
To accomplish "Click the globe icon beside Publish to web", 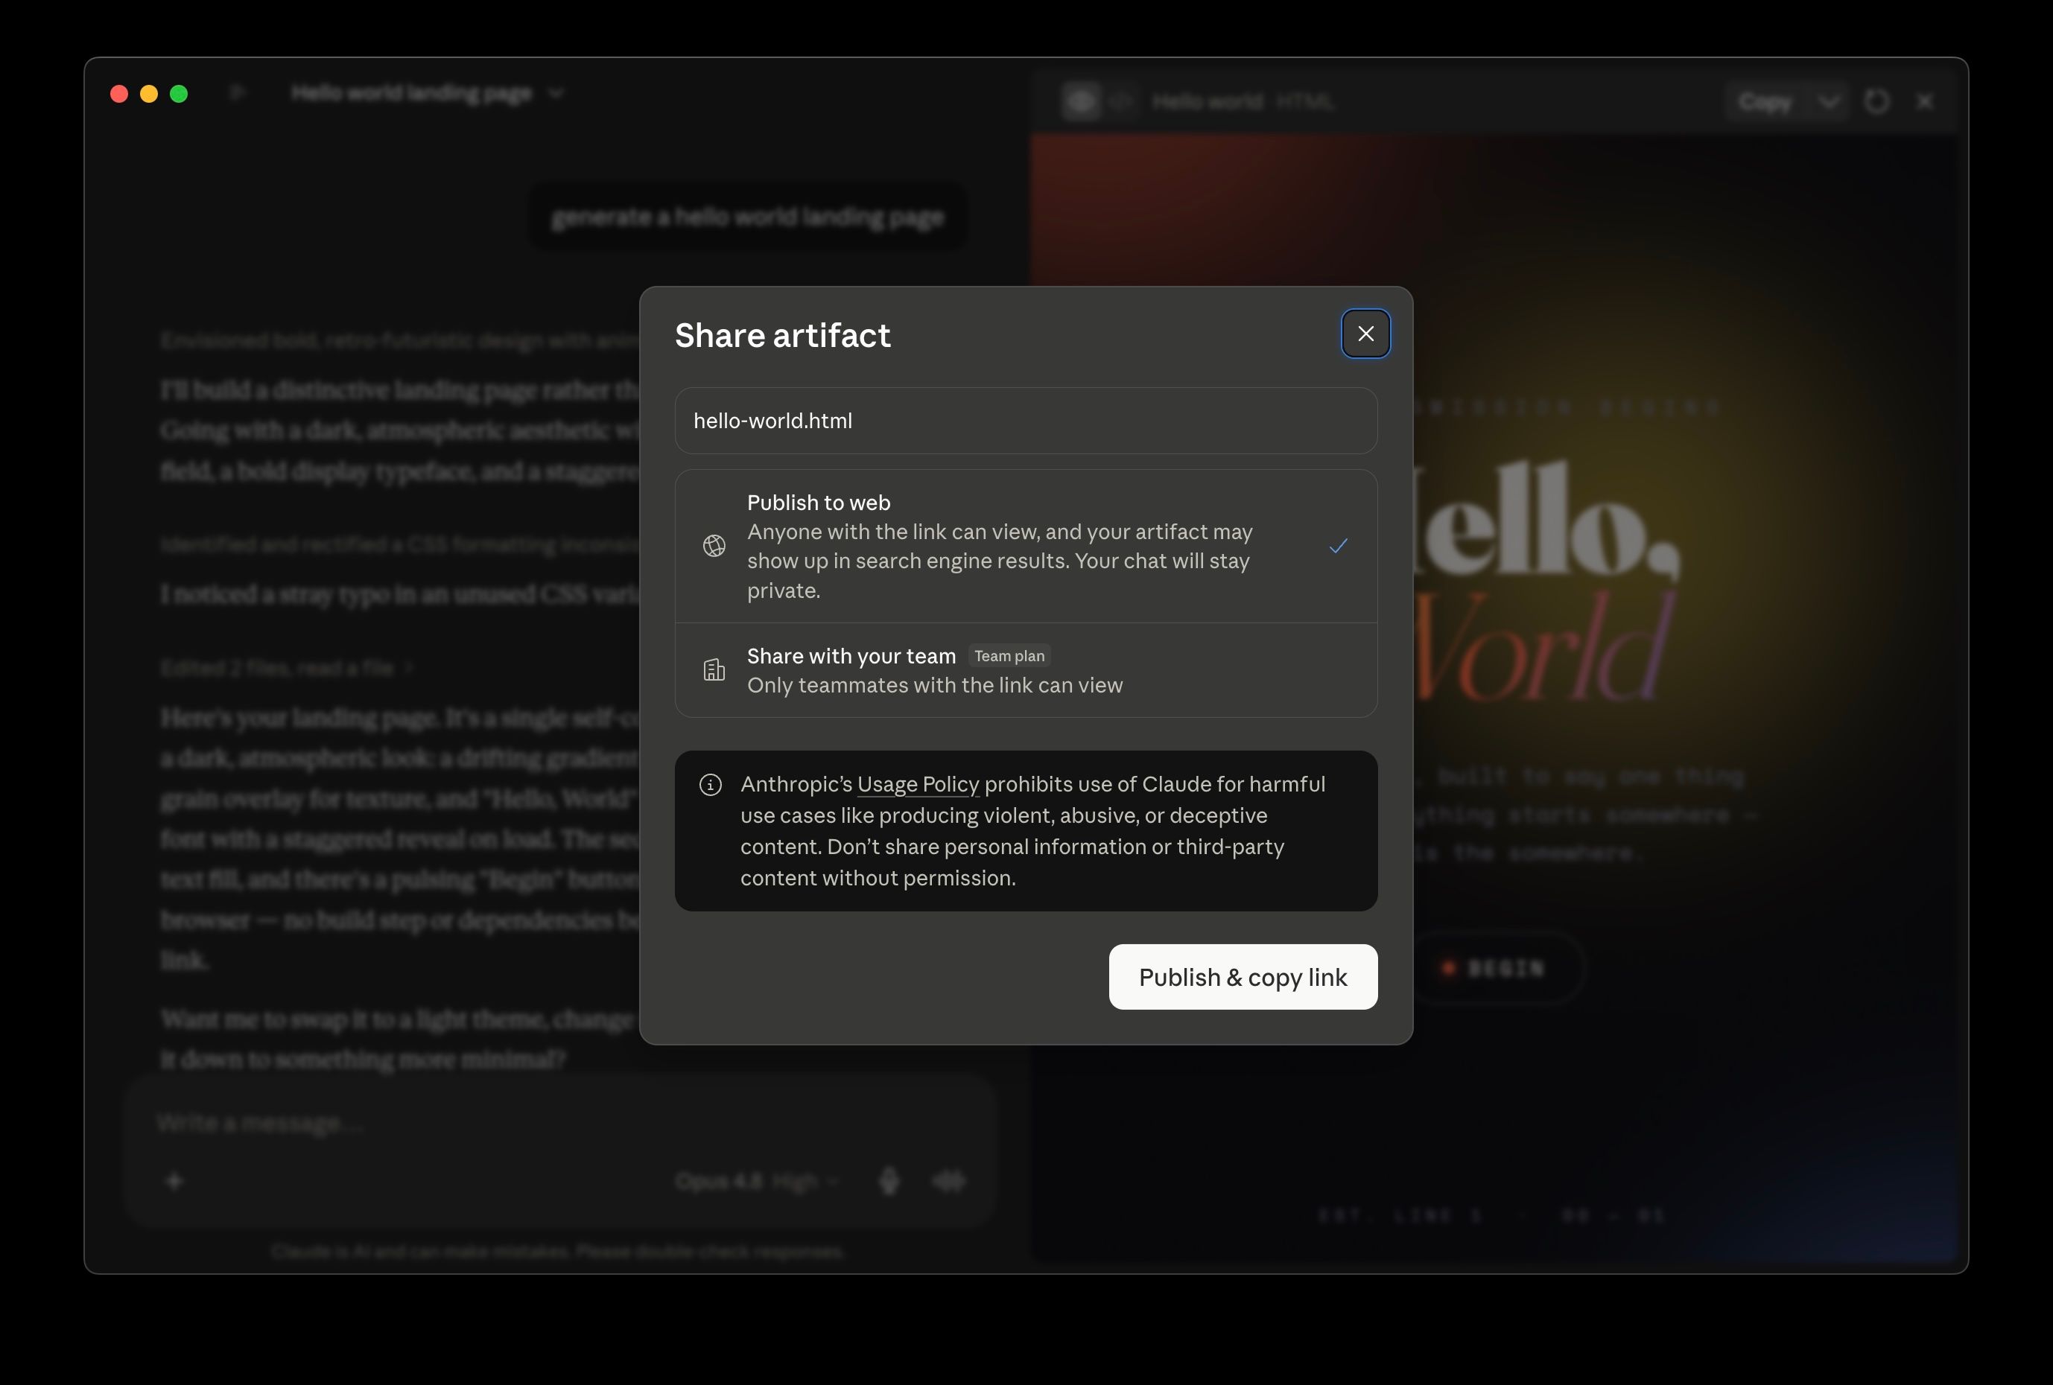I will click(x=714, y=546).
